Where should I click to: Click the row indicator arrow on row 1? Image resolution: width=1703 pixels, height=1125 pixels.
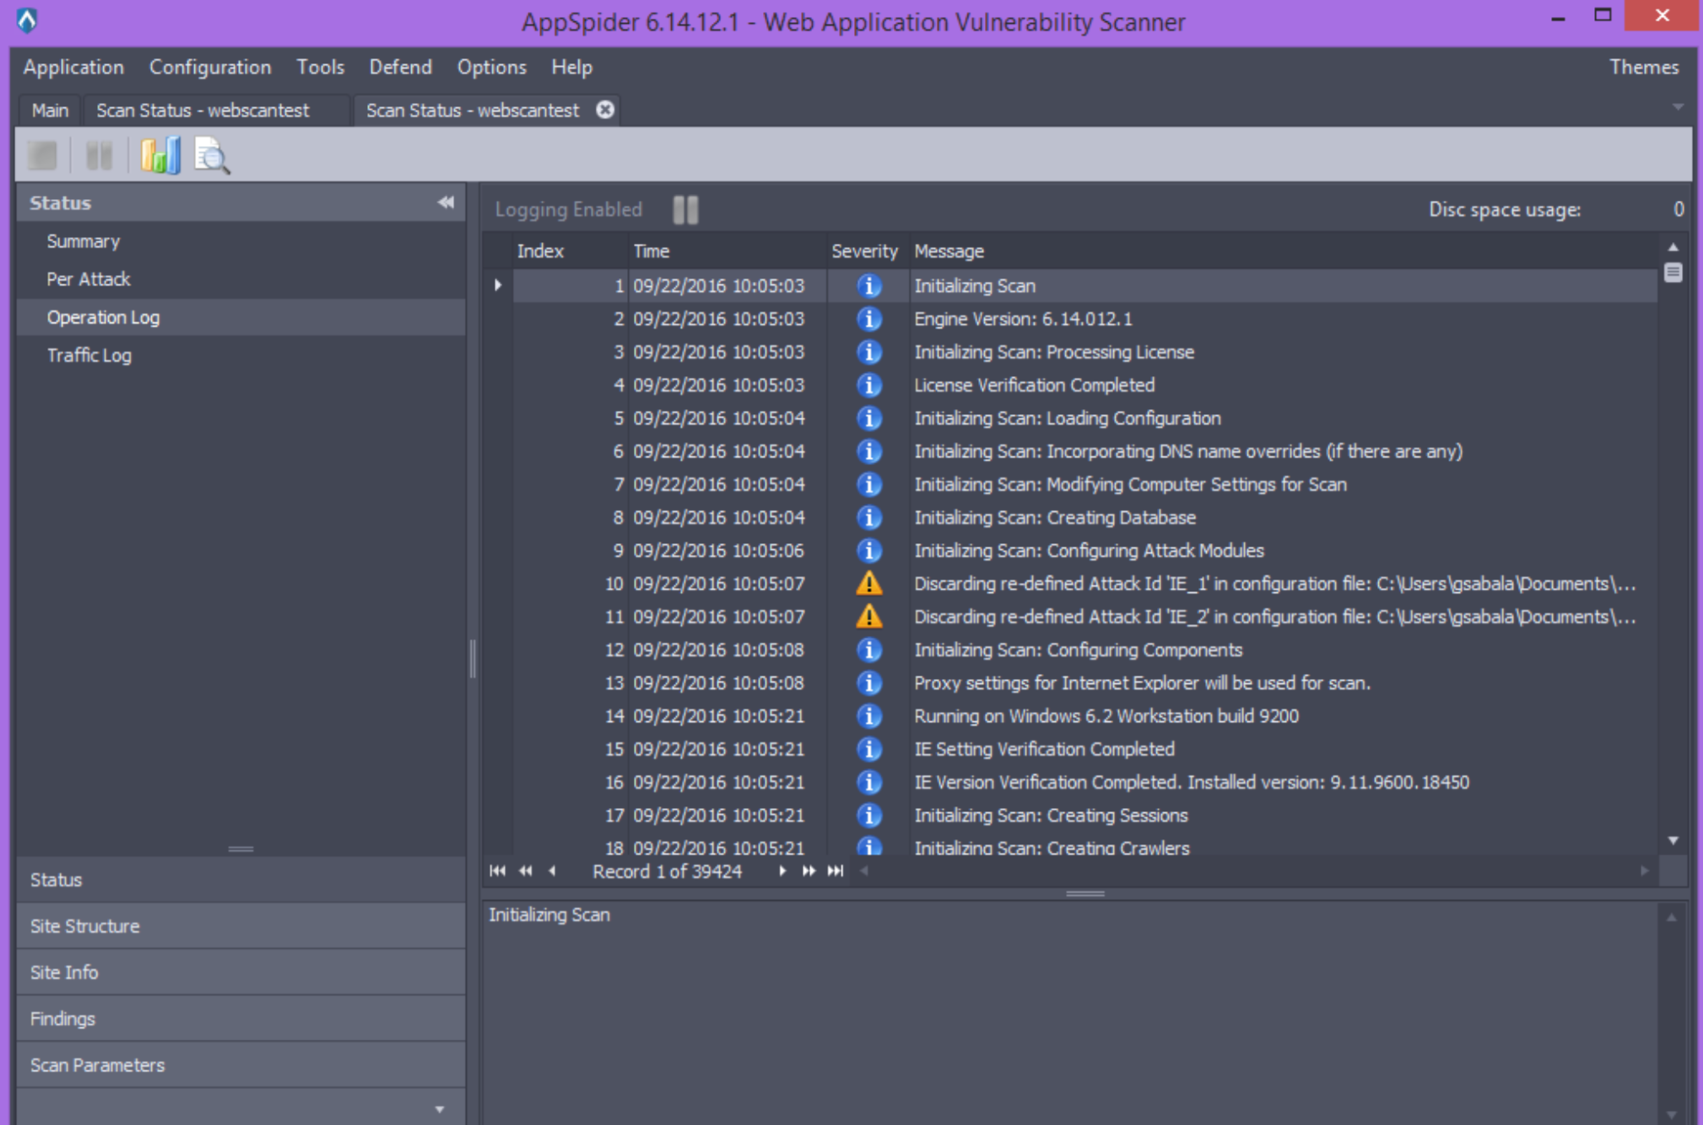tap(498, 286)
